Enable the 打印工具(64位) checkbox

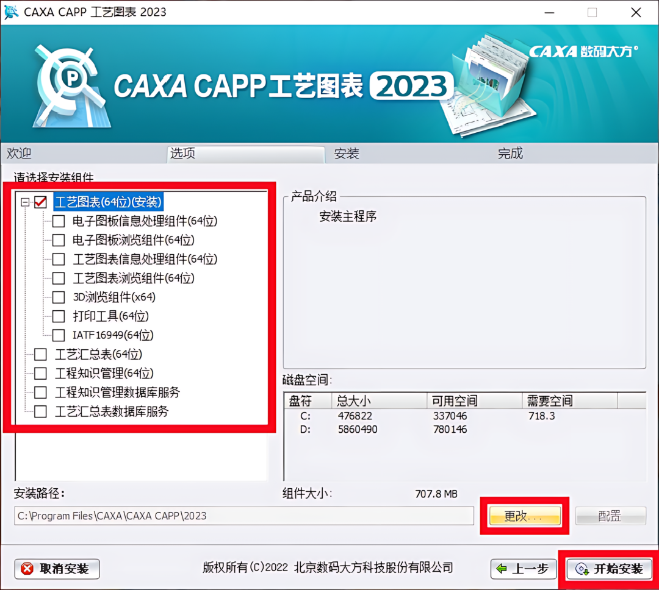click(59, 316)
